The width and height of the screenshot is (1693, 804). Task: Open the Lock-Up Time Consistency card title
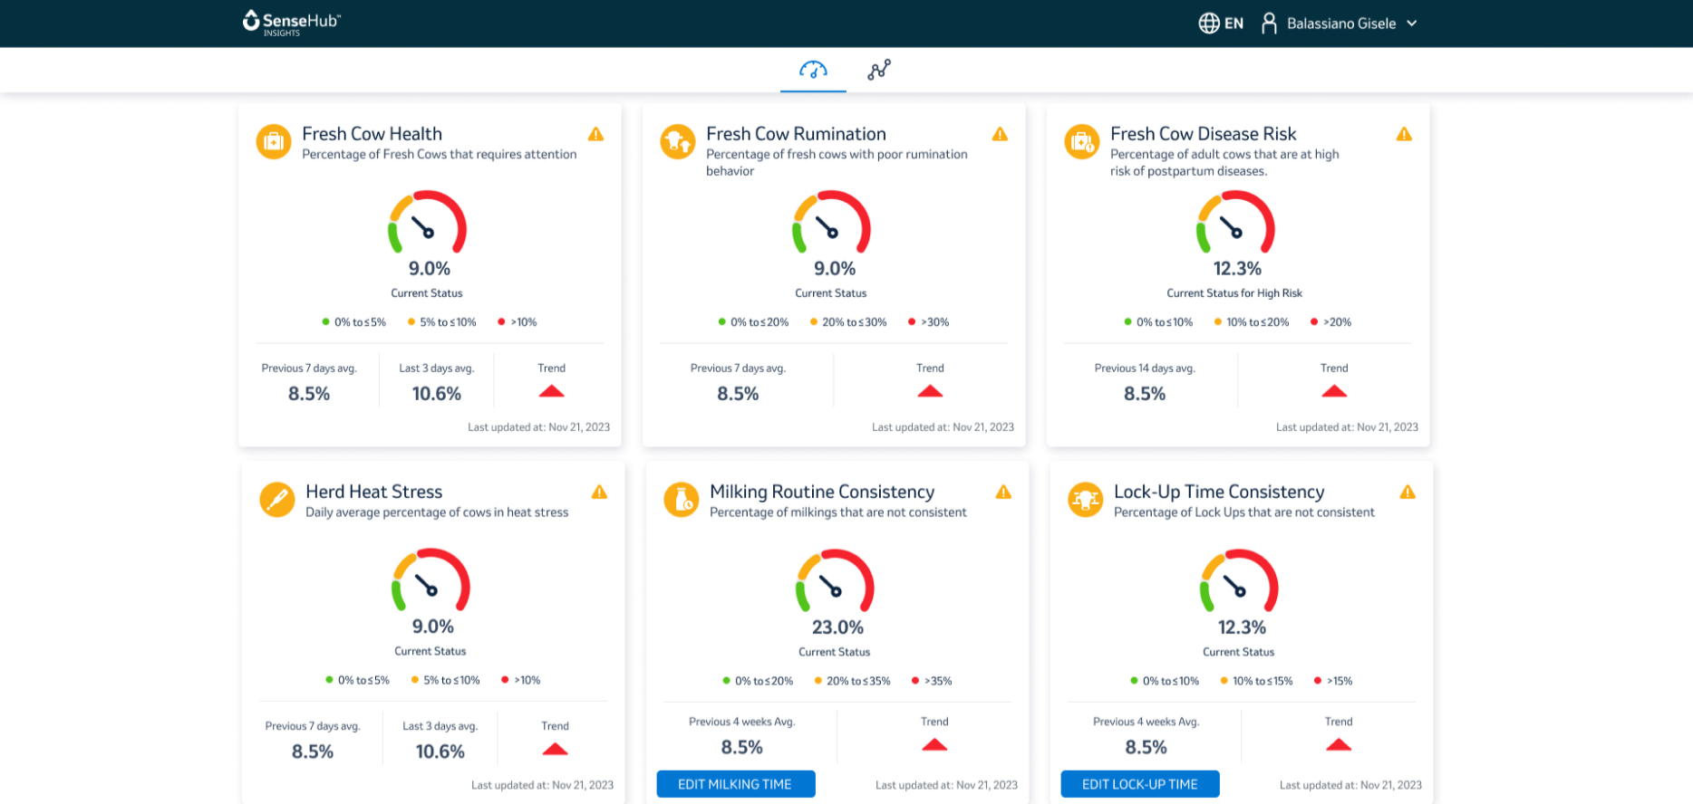pyautogui.click(x=1218, y=492)
